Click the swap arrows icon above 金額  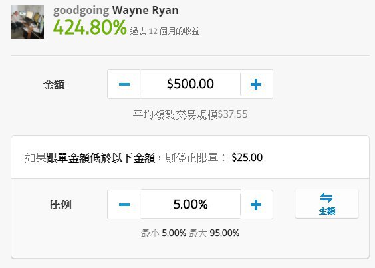pyautogui.click(x=326, y=198)
